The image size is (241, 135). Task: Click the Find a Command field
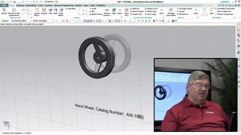(209, 5)
